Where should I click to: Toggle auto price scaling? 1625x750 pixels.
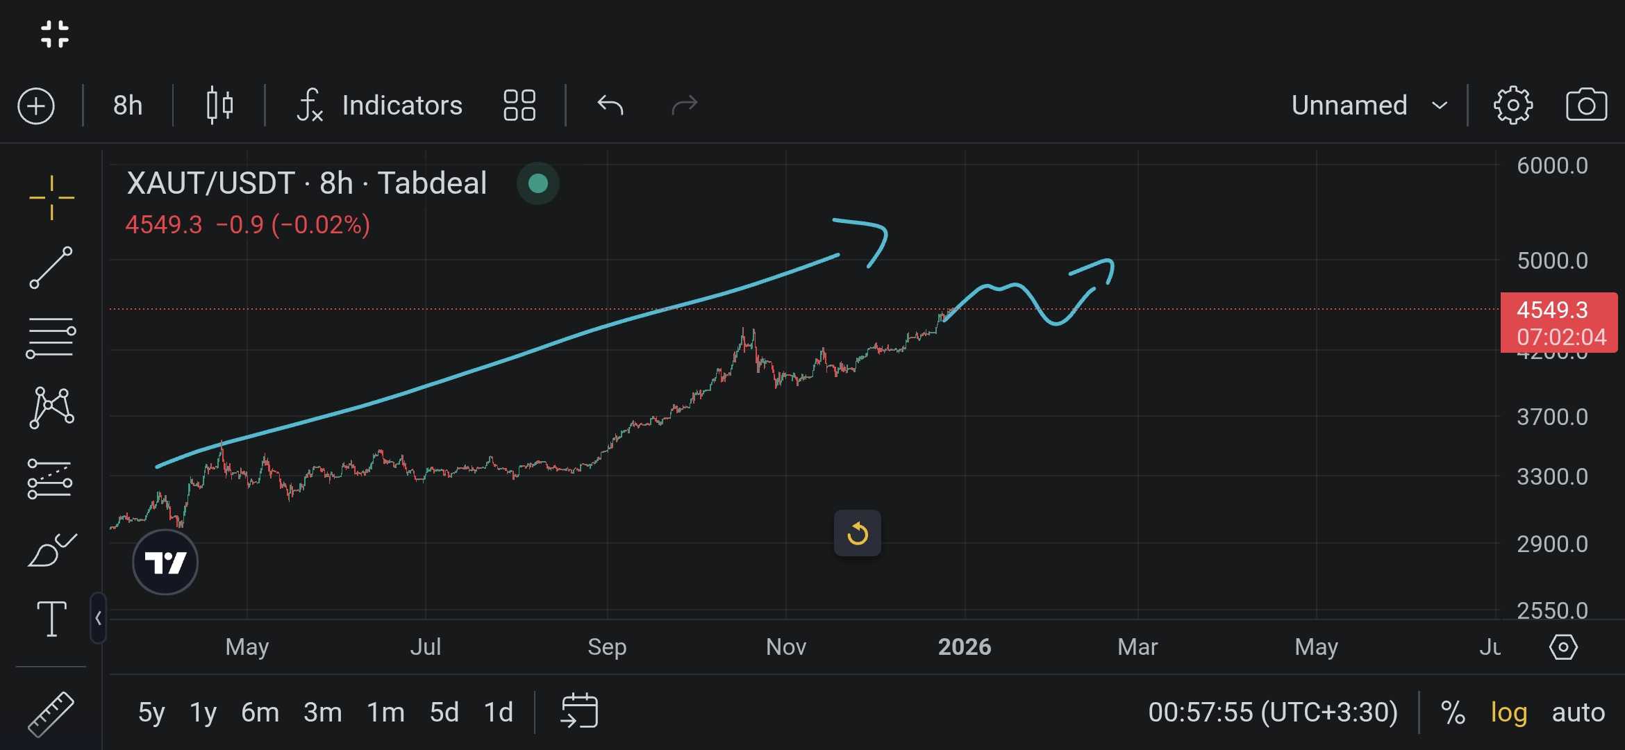[x=1578, y=712]
